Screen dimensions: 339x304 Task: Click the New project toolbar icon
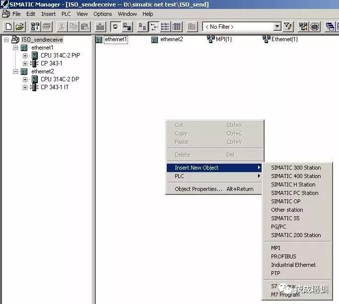(x=8, y=27)
